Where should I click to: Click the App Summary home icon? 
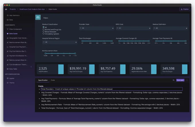click(7, 15)
